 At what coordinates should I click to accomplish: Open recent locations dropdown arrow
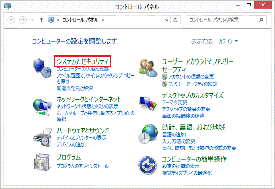point(32,20)
